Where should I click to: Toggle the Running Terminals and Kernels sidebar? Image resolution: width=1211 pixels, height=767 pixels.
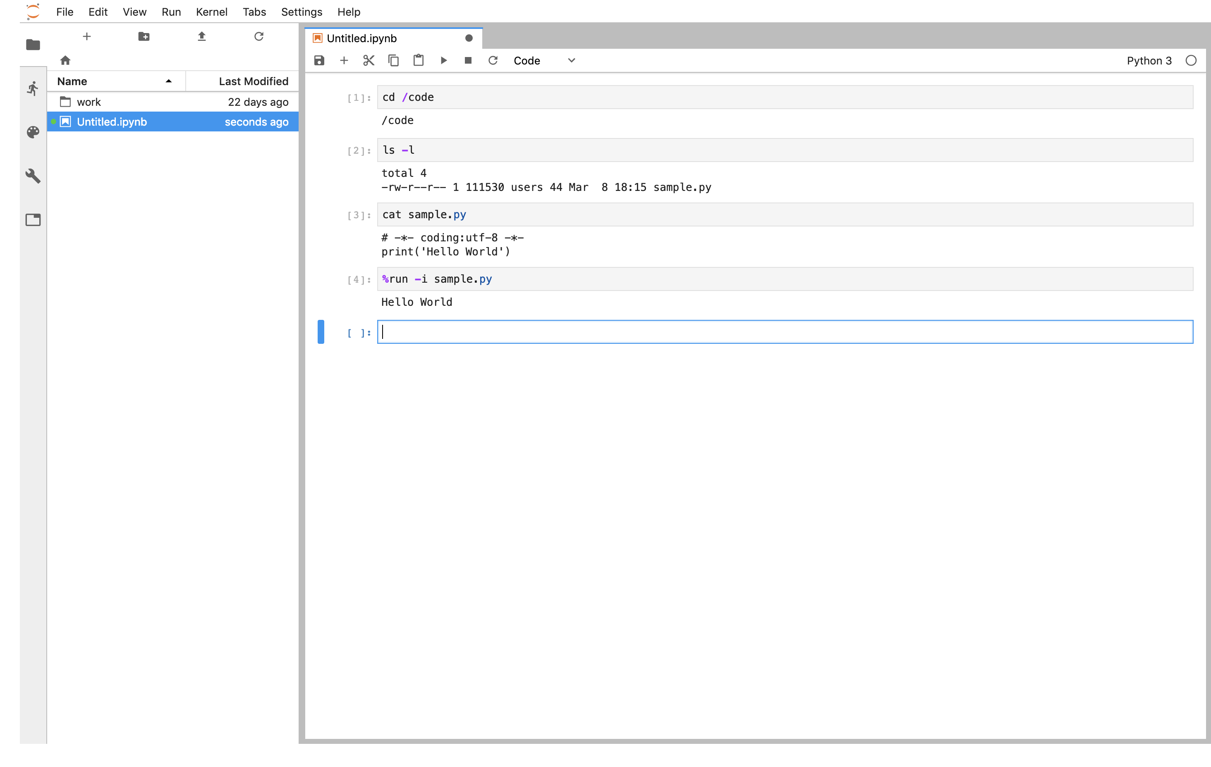[x=33, y=88]
